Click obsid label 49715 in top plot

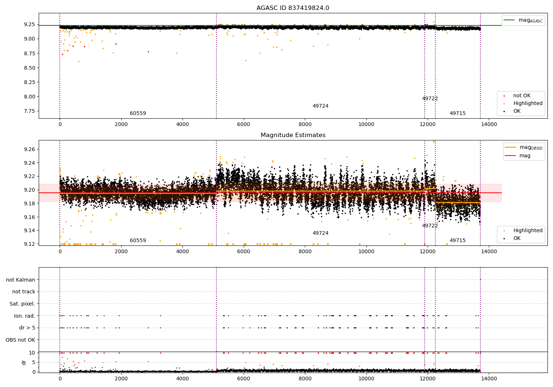(x=458, y=114)
